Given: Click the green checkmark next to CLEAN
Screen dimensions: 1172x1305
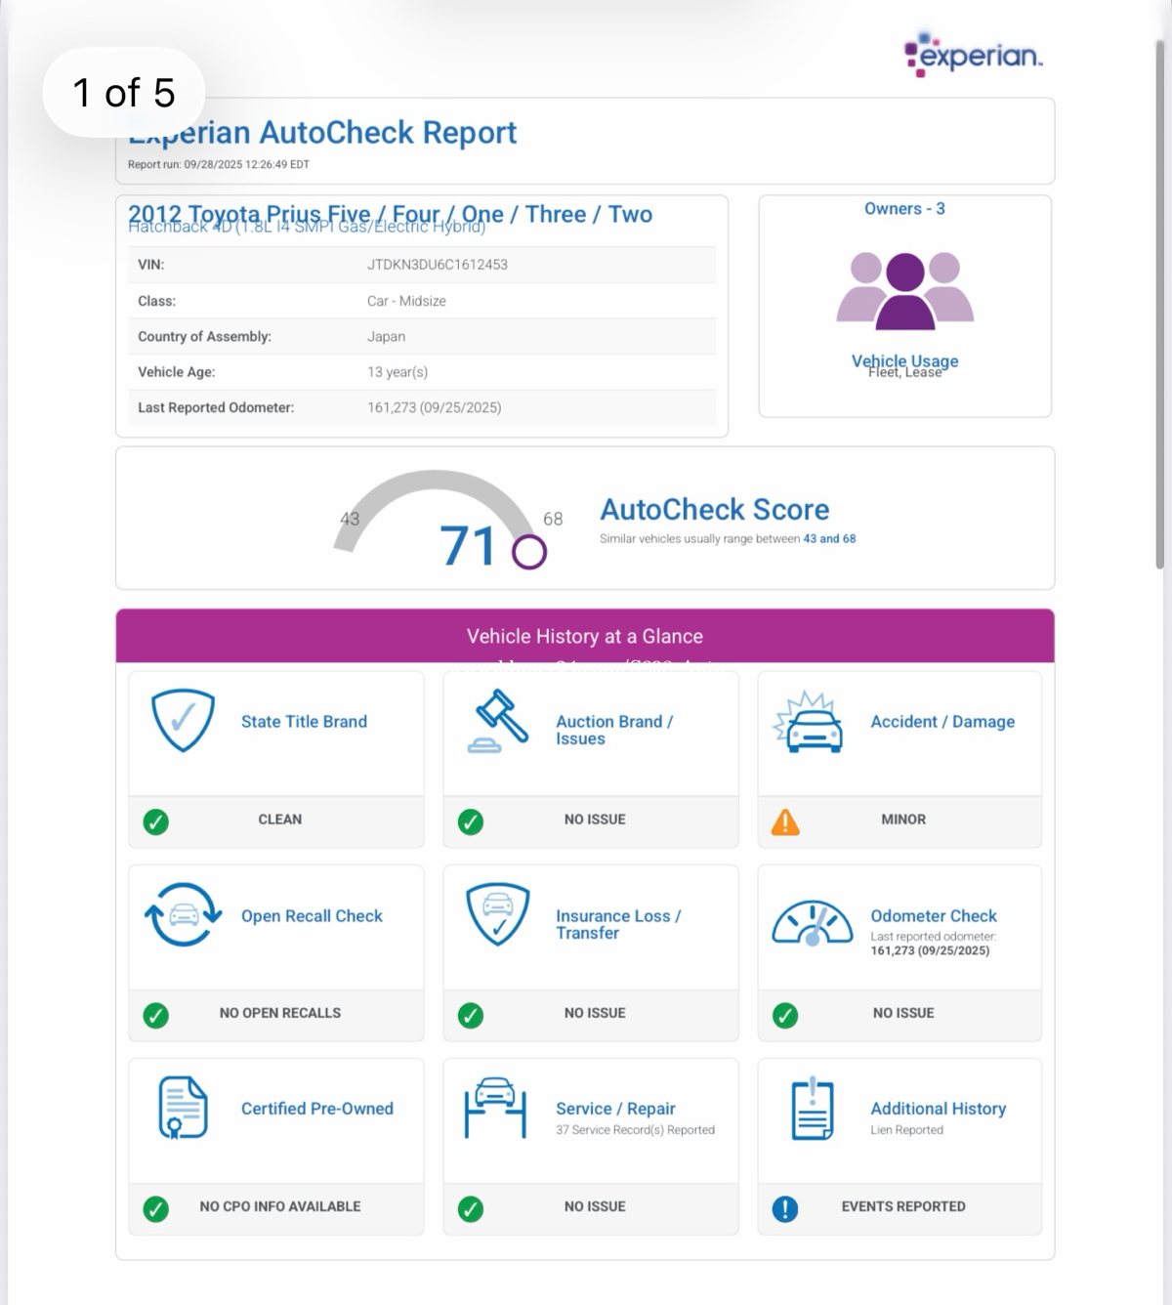Looking at the screenshot, I should [x=156, y=822].
